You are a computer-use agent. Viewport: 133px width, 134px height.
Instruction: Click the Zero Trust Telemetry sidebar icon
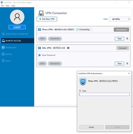click(x=3, y=34)
